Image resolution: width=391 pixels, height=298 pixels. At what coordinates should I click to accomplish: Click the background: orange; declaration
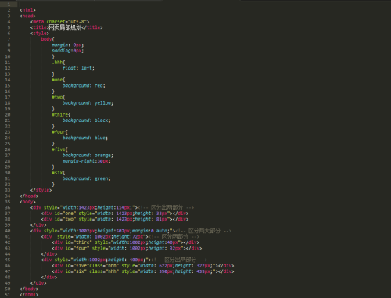(x=88, y=155)
